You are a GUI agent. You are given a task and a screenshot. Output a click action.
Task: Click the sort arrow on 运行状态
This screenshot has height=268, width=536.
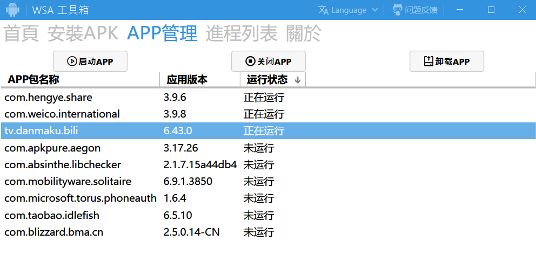tap(297, 80)
